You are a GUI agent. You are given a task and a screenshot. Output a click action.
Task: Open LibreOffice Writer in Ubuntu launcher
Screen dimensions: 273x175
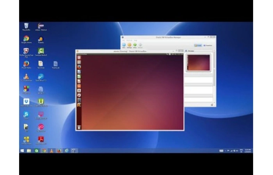[x=79, y=72]
